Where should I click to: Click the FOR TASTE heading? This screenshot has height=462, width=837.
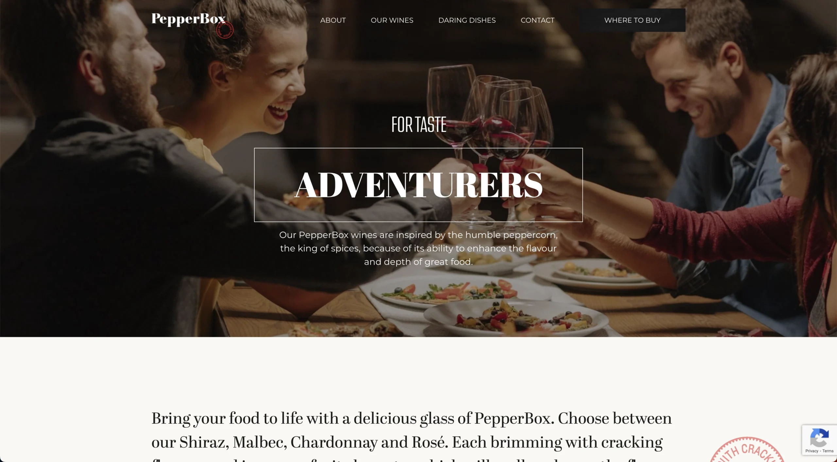(x=419, y=124)
